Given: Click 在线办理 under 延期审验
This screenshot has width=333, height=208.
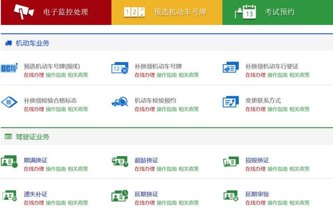Looking at the screenshot, I should point(255,203).
